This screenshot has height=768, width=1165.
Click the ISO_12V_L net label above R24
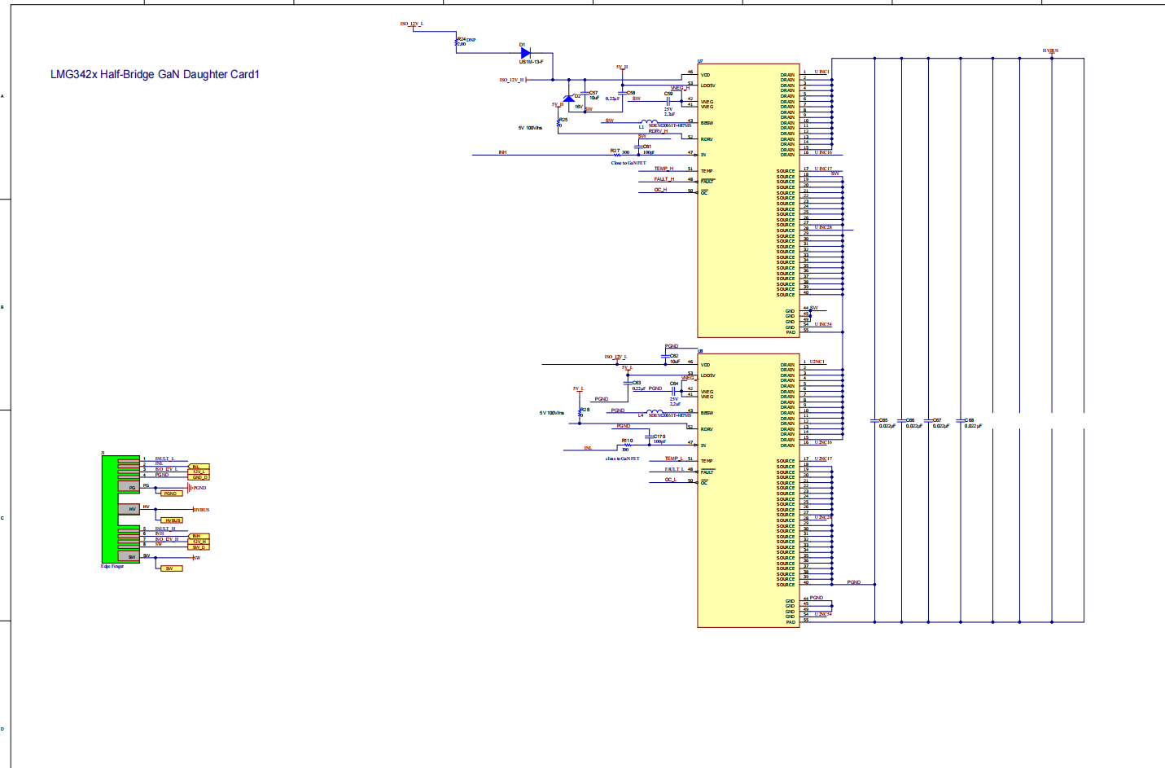click(x=412, y=24)
